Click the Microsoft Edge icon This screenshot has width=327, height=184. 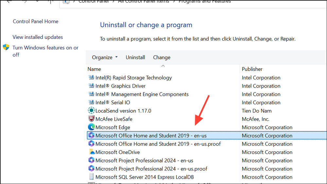[91, 127]
